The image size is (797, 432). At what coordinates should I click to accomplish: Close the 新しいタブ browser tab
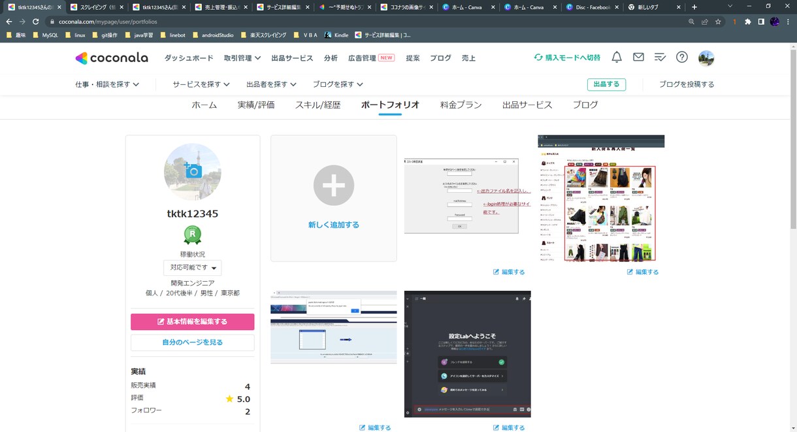677,7
